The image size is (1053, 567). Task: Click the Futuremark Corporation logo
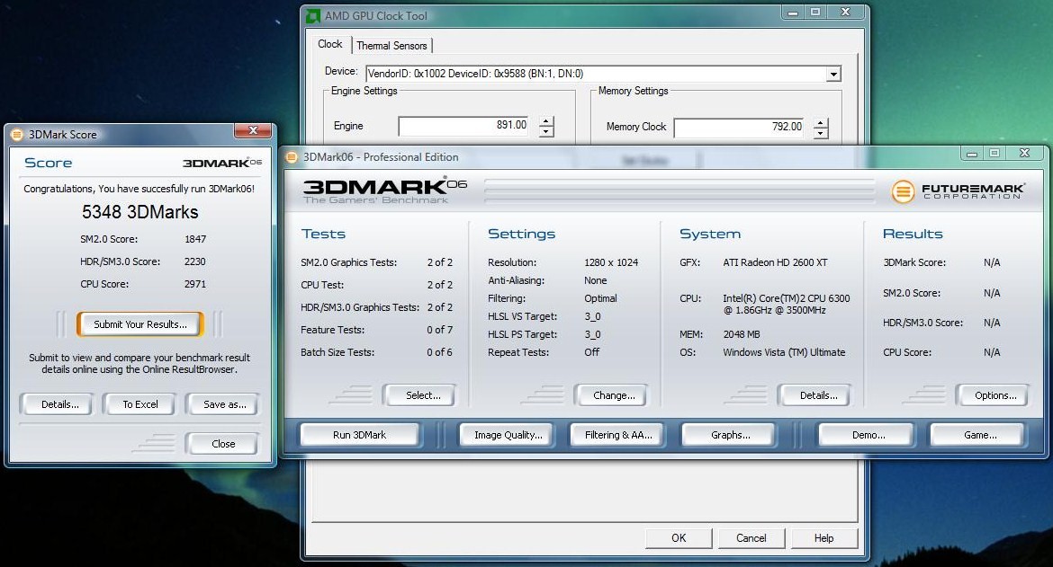tap(958, 191)
